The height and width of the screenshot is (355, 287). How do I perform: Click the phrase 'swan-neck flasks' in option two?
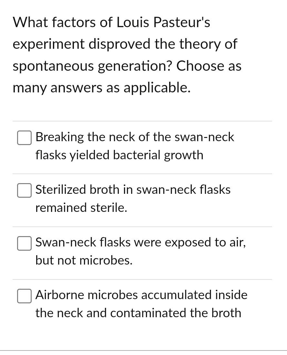pos(184,190)
